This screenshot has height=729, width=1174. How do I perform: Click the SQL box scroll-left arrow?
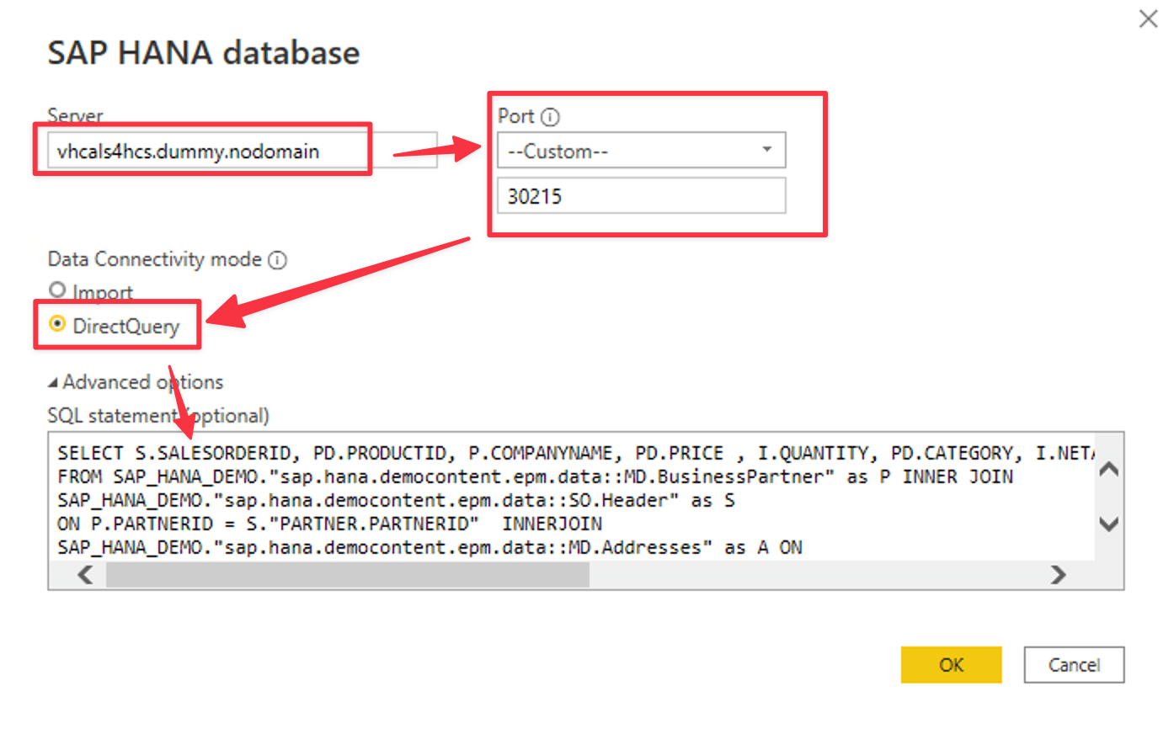tap(85, 575)
